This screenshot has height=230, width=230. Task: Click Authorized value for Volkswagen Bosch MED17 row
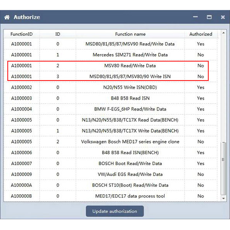[x=200, y=141]
